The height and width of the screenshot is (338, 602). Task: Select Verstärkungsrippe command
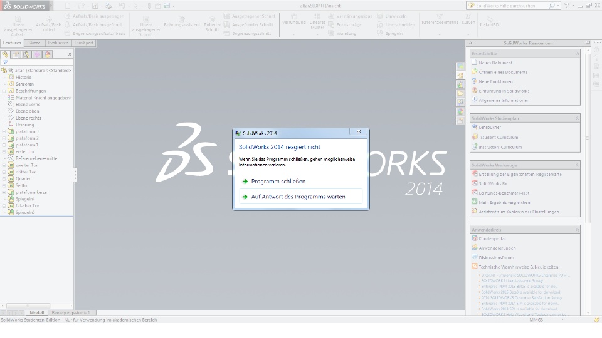click(x=350, y=16)
